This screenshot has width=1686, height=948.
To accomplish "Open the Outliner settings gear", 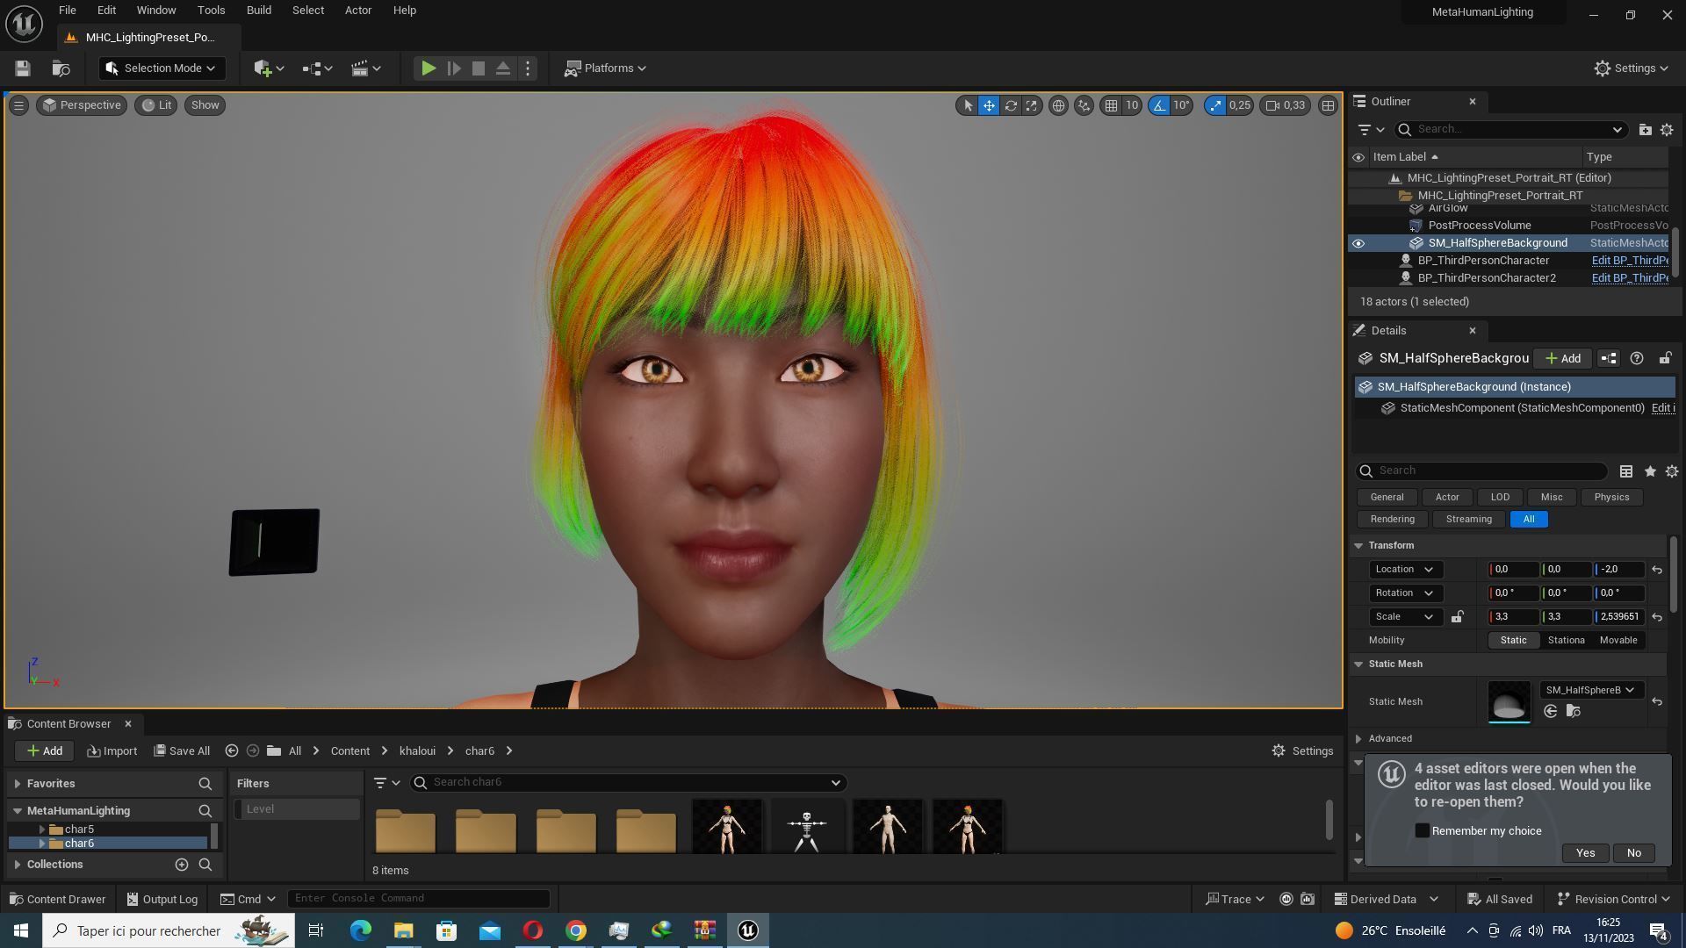I will click(x=1667, y=130).
